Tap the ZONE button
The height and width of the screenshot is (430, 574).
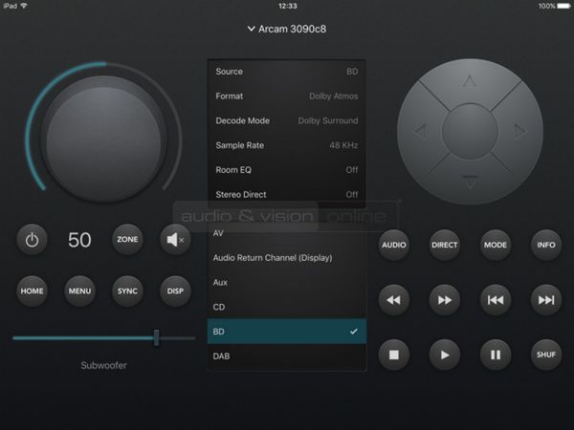128,240
